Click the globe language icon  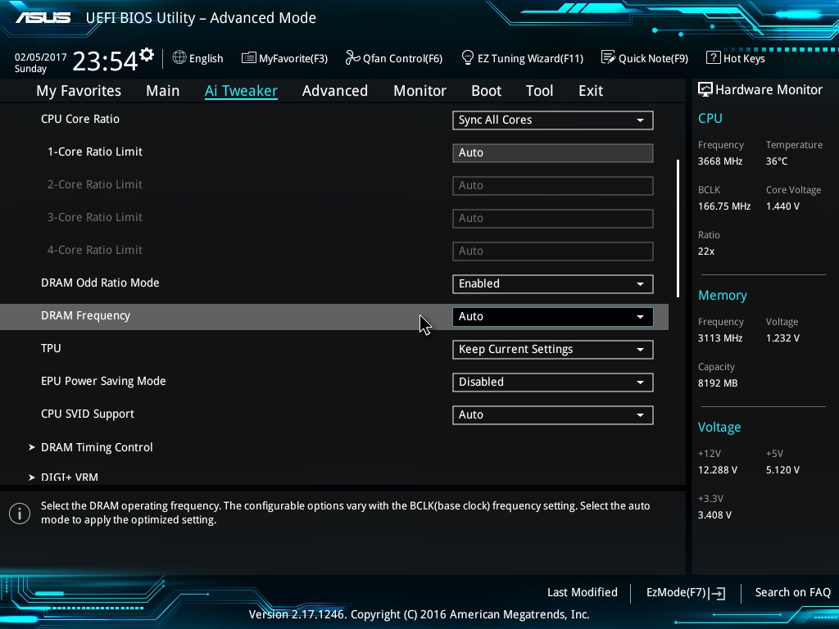pos(179,57)
